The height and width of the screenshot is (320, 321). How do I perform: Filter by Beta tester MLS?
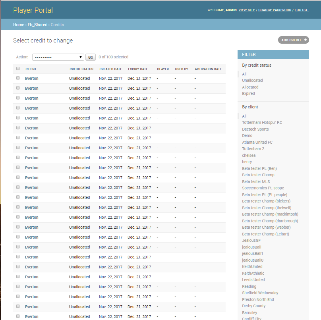(x=256, y=182)
